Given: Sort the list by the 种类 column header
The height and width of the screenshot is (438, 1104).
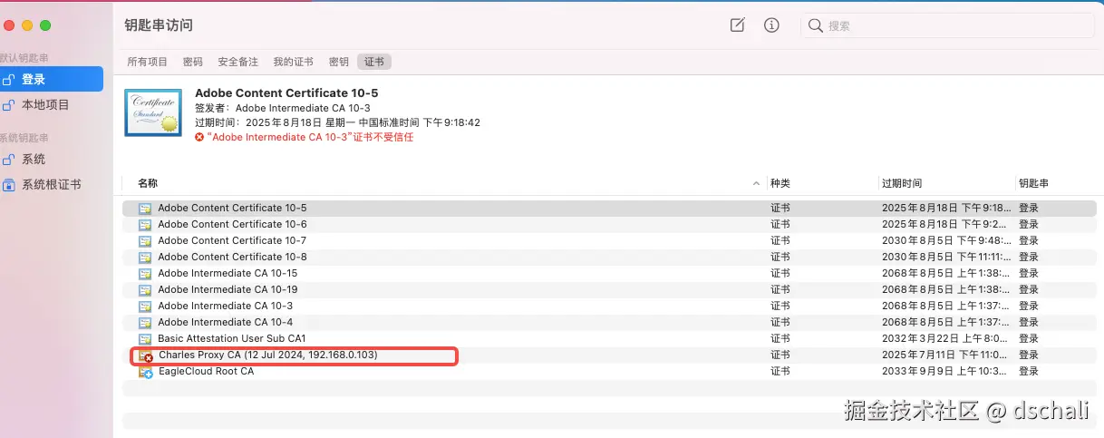Looking at the screenshot, I should 780,183.
